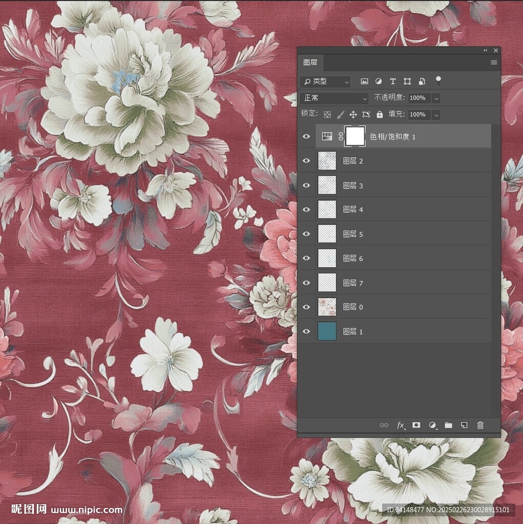Image resolution: width=523 pixels, height=524 pixels.
Task: Expand the 不透明度 opacity dropdown arrow
Action: pyautogui.click(x=436, y=98)
